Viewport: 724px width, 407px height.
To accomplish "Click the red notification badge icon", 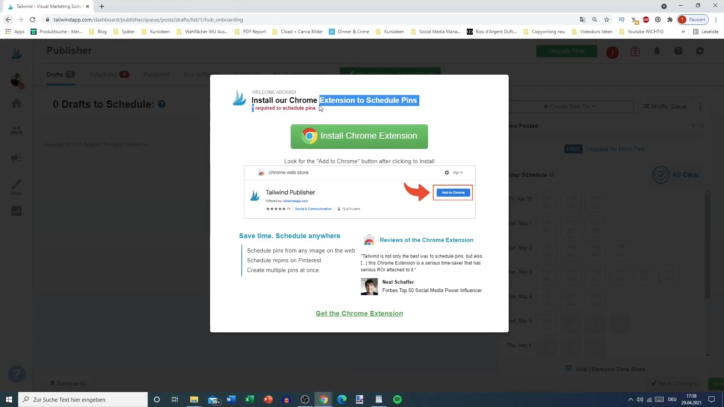I will pos(612,52).
